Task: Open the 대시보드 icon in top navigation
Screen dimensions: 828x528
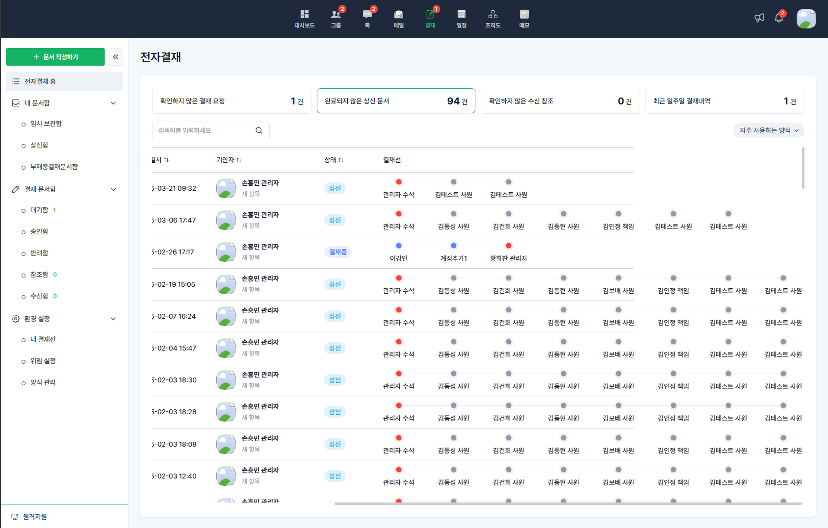Action: [x=304, y=19]
